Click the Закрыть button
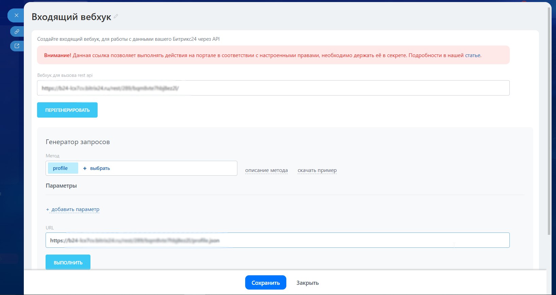556x295 pixels. coord(307,283)
